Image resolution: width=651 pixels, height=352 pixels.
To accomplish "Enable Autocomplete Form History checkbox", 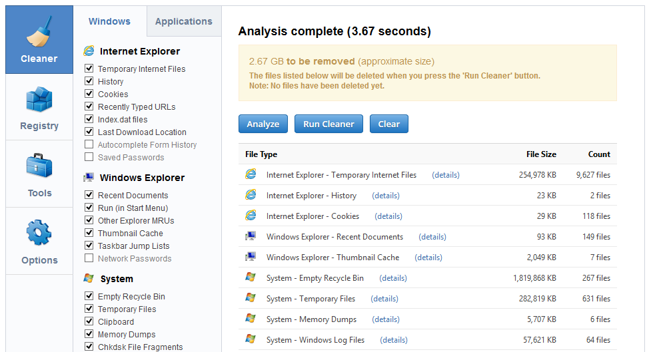I will point(89,144).
